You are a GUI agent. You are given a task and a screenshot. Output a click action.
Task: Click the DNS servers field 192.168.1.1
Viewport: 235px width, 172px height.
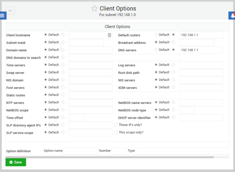click(x=201, y=50)
